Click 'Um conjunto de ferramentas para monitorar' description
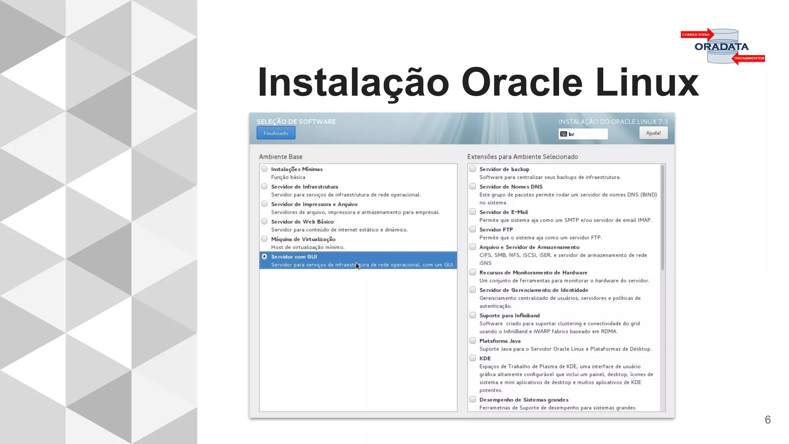The image size is (789, 444). click(x=564, y=281)
